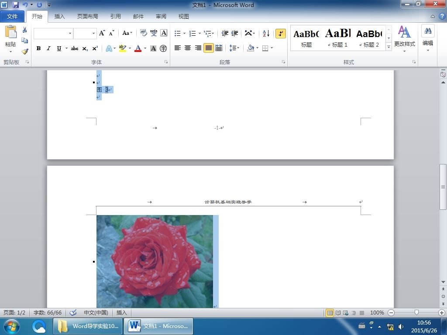The image size is (447, 335).
Task: Toggle Justify alignment
Action: click(x=208, y=48)
